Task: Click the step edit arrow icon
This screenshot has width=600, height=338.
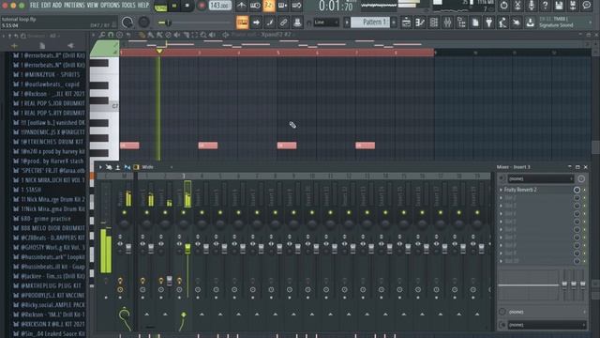Action: click(256, 23)
